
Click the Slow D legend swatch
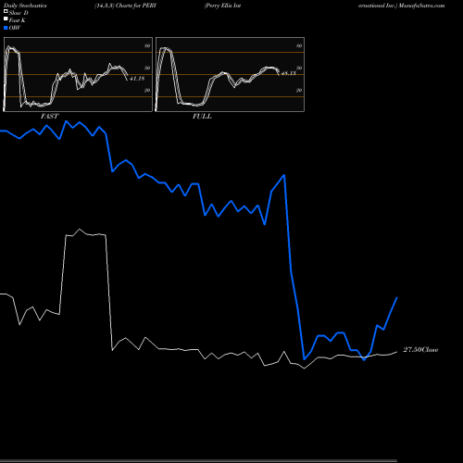point(6,12)
